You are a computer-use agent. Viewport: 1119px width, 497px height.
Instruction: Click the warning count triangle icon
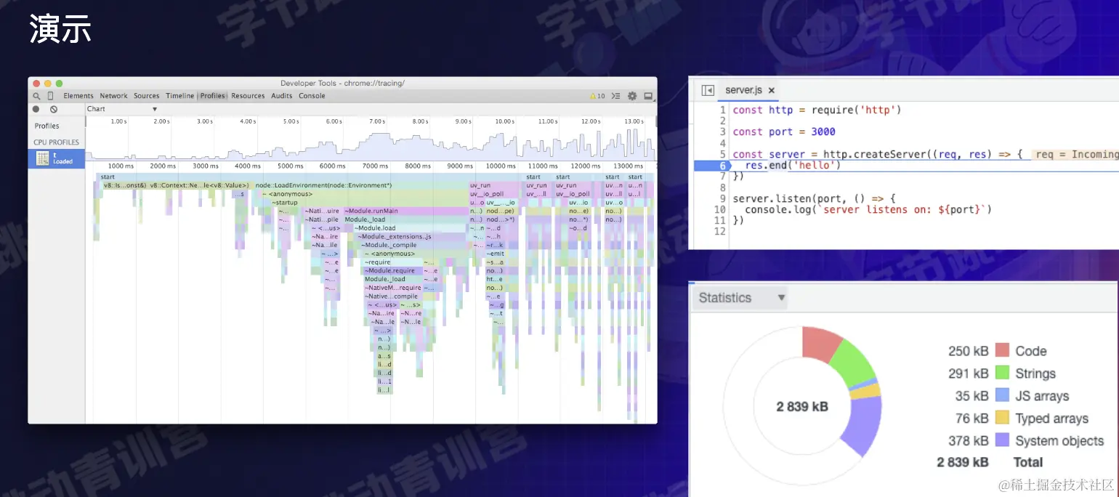click(x=593, y=96)
